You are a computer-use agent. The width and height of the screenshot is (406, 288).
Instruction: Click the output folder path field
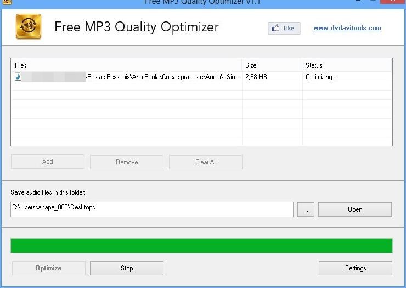152,209
